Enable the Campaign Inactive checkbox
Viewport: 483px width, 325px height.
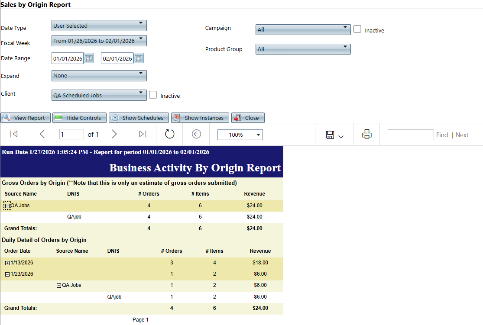[x=357, y=29]
